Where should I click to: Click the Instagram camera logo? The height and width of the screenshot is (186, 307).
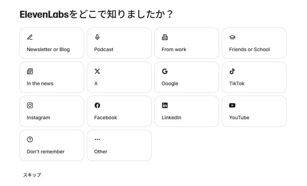[x=30, y=105]
